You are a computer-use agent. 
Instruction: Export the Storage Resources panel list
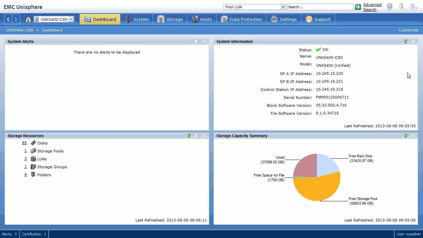point(197,136)
